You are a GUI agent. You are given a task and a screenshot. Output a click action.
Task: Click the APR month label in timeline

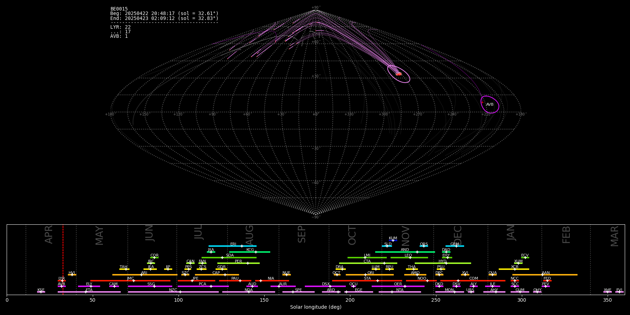coord(49,234)
